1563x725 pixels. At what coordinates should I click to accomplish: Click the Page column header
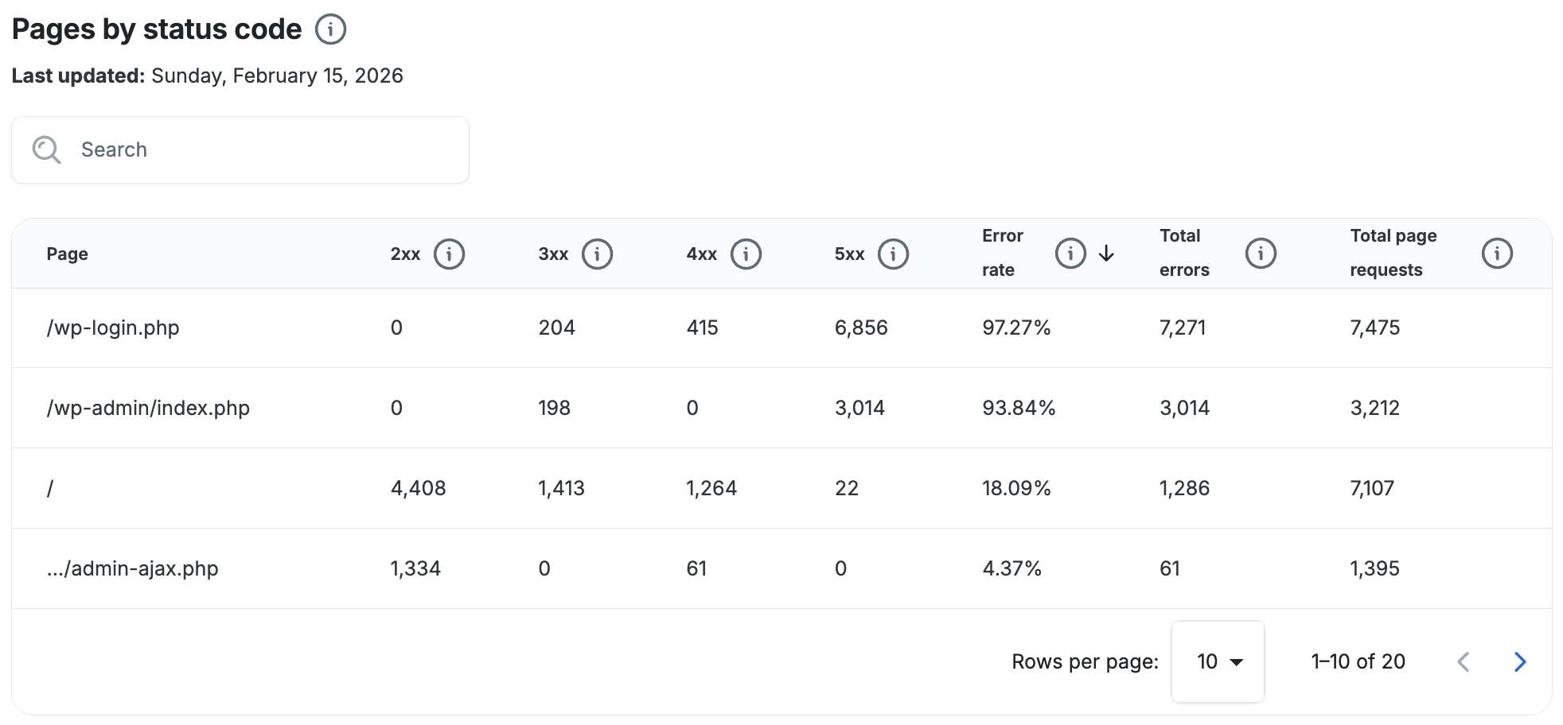click(68, 254)
